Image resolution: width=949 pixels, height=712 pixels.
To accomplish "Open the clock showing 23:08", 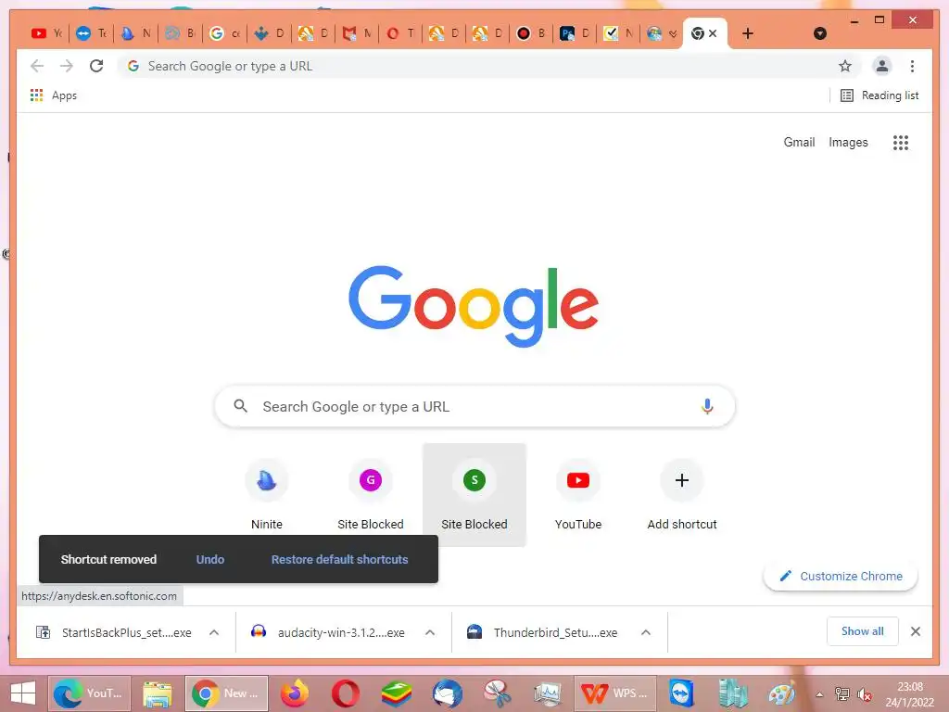I will pos(910,694).
